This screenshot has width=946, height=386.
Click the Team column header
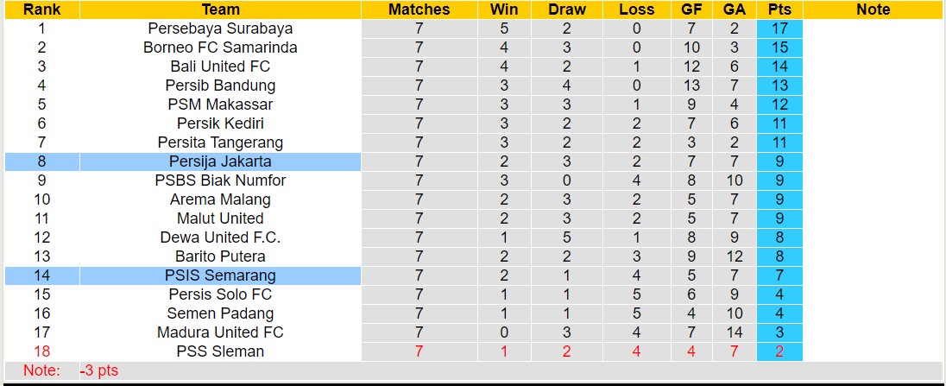[x=220, y=9]
